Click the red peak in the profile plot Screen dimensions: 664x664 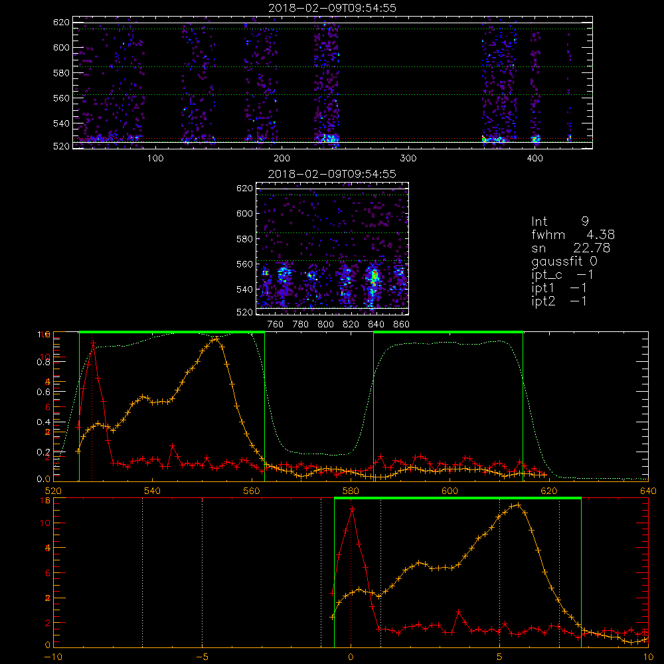click(x=93, y=343)
